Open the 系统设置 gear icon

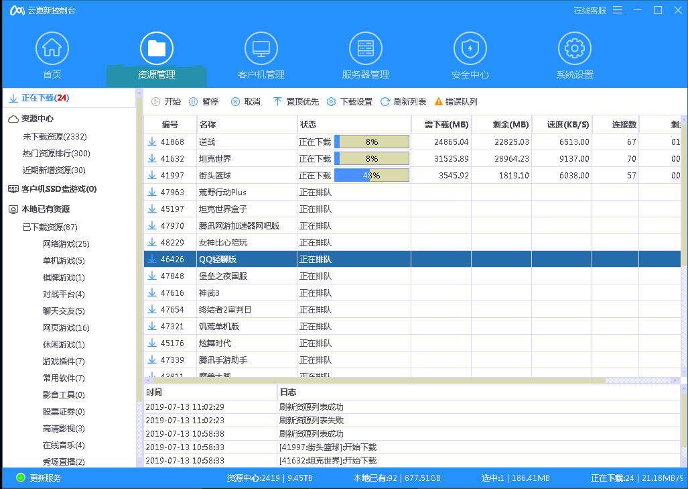(575, 48)
